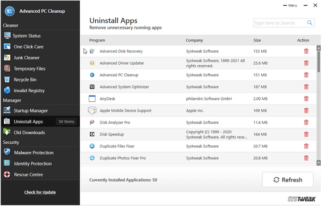Click Apple Inc. company cell
Viewport: 324px width, 207px height.
click(195, 111)
